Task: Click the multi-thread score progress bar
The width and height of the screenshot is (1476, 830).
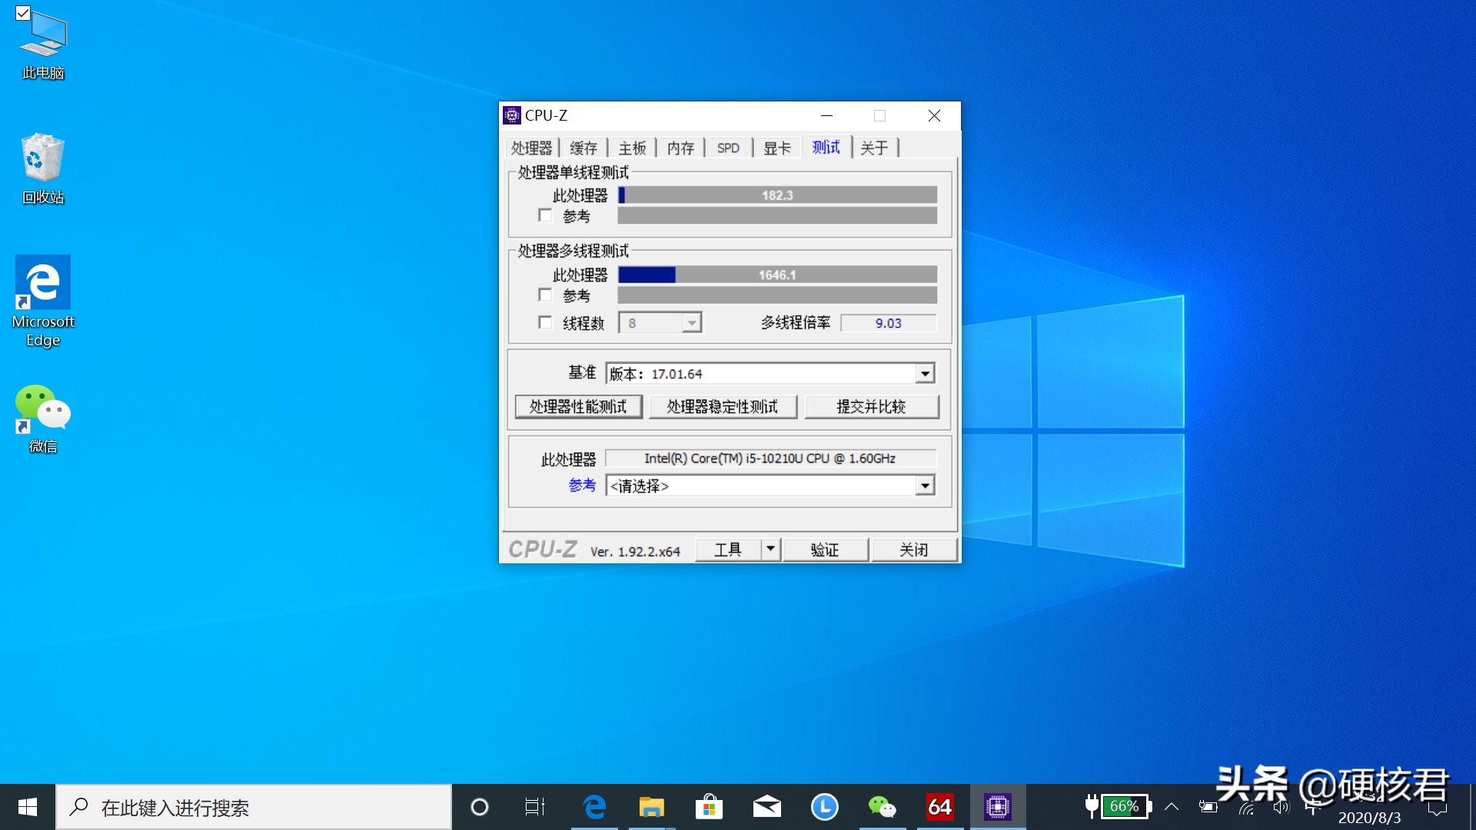Action: [x=776, y=274]
